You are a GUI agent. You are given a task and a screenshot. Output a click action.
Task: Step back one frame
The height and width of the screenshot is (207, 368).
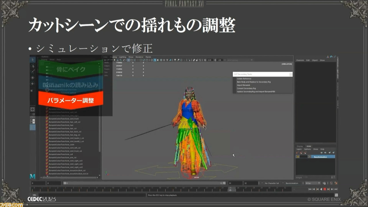point(314,189)
